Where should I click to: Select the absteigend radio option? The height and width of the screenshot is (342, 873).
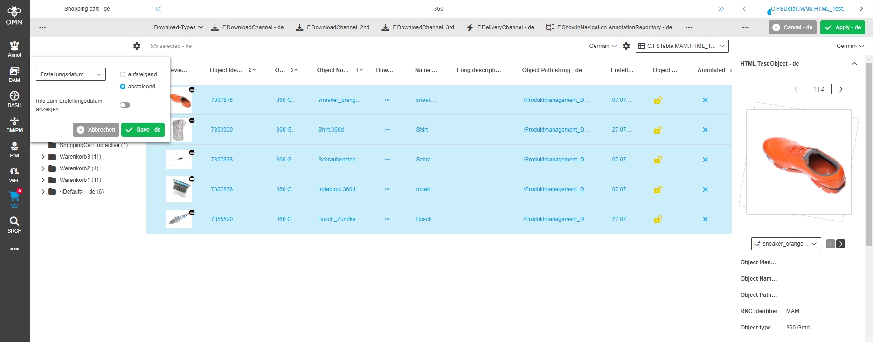123,87
